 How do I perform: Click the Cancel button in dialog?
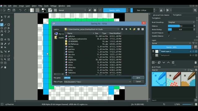point(138,81)
